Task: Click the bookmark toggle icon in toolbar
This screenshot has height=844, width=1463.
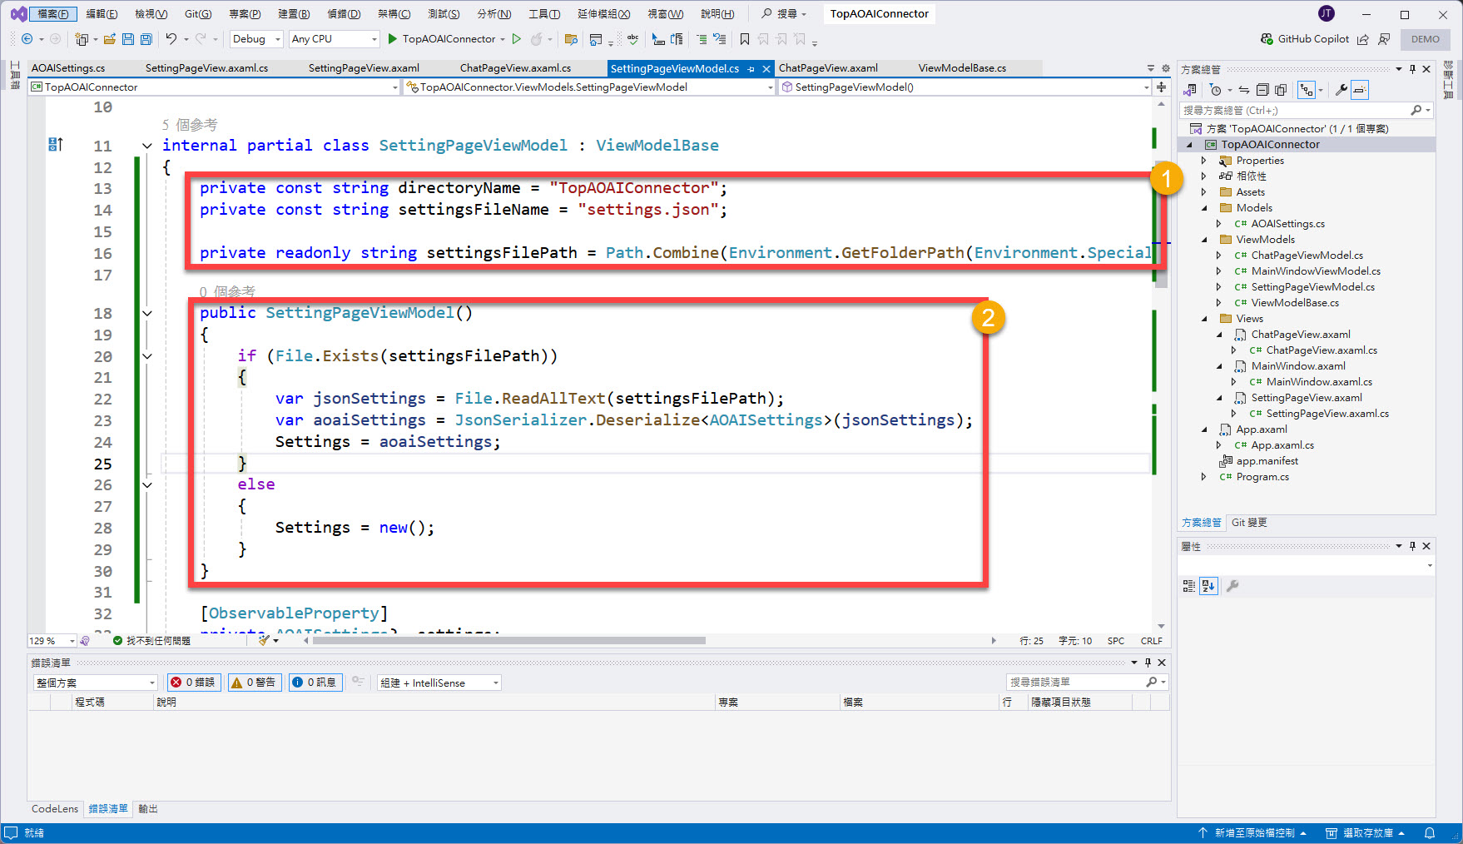Action: (745, 39)
